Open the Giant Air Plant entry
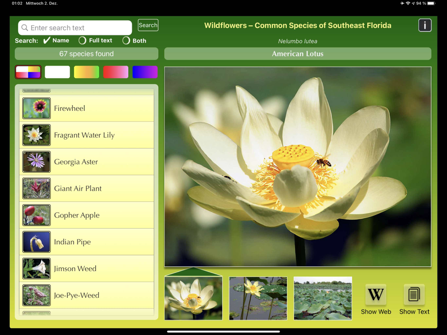The height and width of the screenshot is (335, 447). pos(87,188)
